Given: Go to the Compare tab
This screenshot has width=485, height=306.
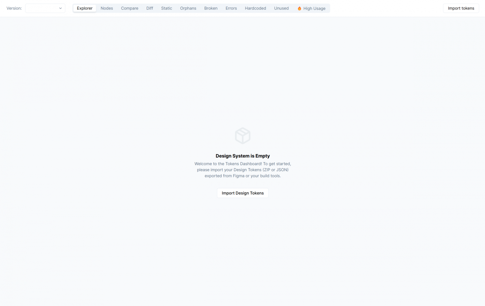Looking at the screenshot, I should tap(130, 8).
